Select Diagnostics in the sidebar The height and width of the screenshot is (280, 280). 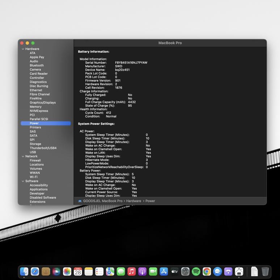pyautogui.click(x=38, y=82)
